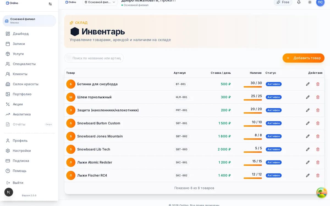
Task: Open Профиль page
Action: [x=29, y=140]
